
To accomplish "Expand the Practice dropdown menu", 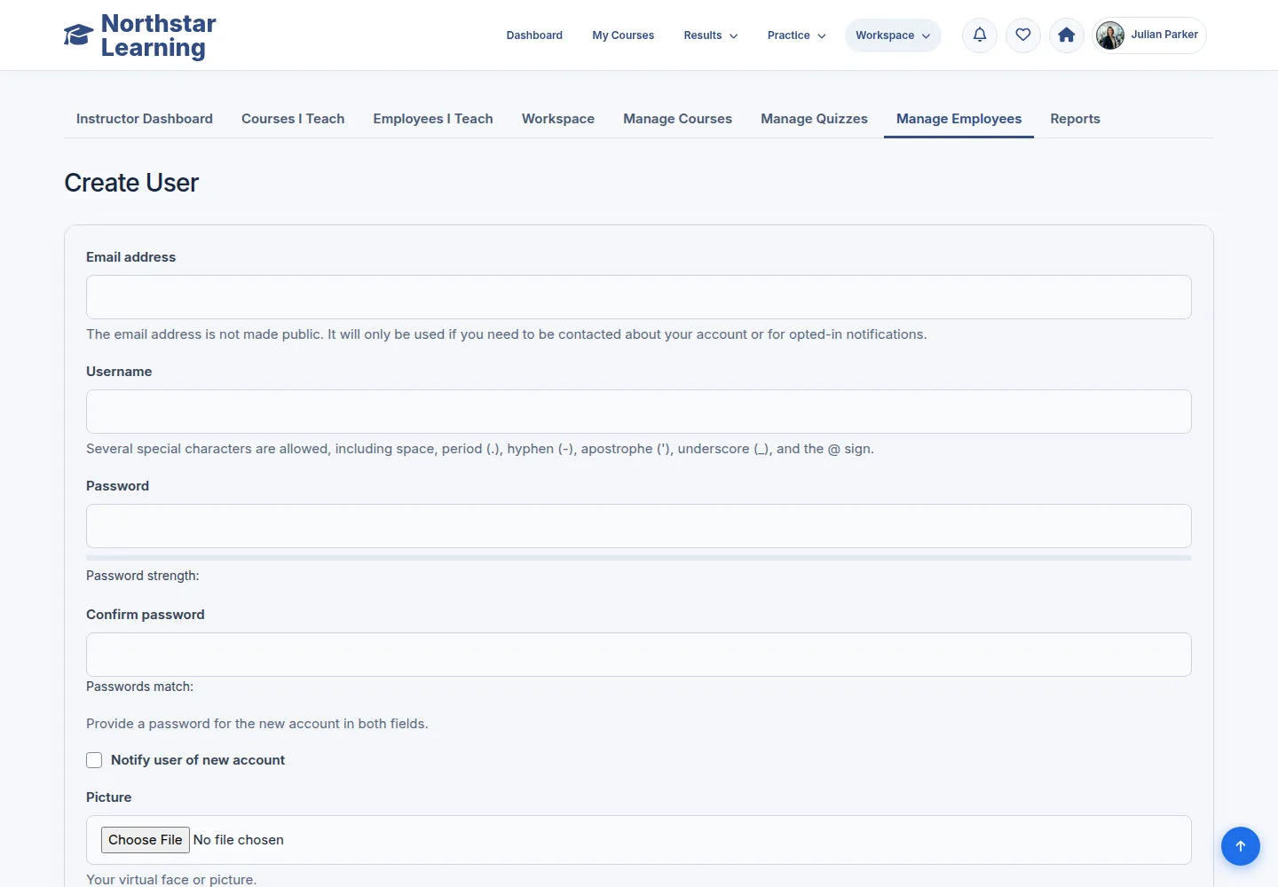I will pos(797,35).
